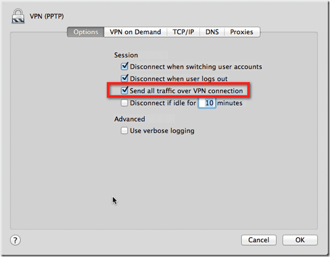Click the Cancel button
Image resolution: width=330 pixels, height=257 pixels.
click(x=259, y=240)
